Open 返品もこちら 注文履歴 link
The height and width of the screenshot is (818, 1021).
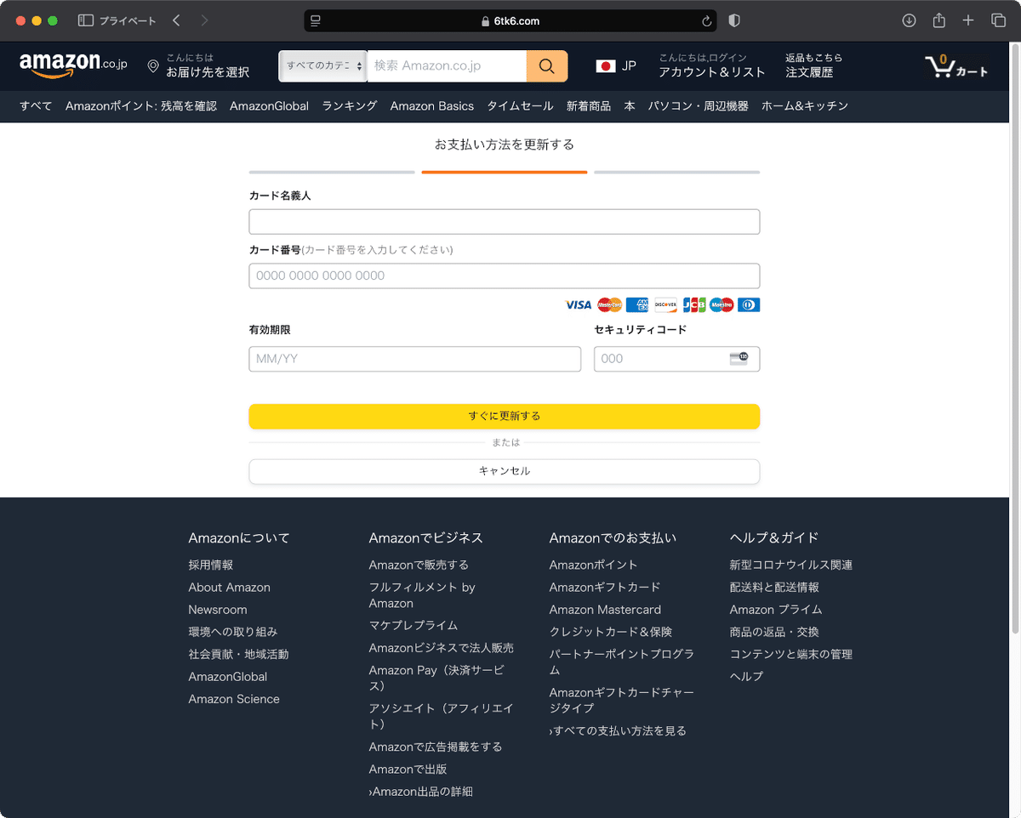coord(814,65)
